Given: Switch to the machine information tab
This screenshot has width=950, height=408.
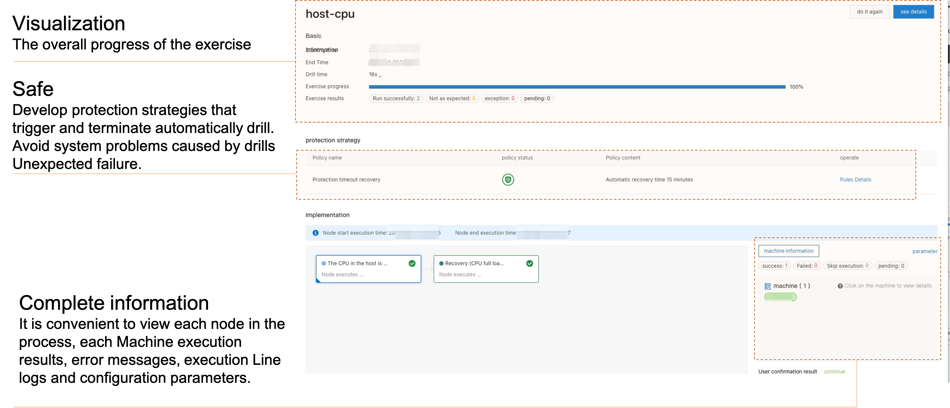Looking at the screenshot, I should click(788, 251).
